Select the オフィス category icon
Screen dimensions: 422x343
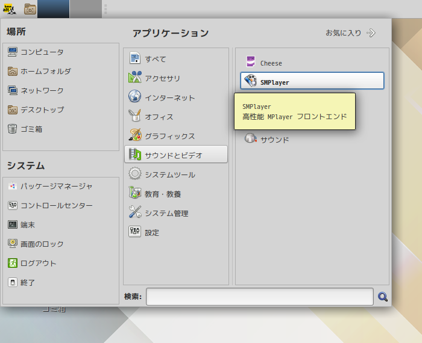point(134,116)
